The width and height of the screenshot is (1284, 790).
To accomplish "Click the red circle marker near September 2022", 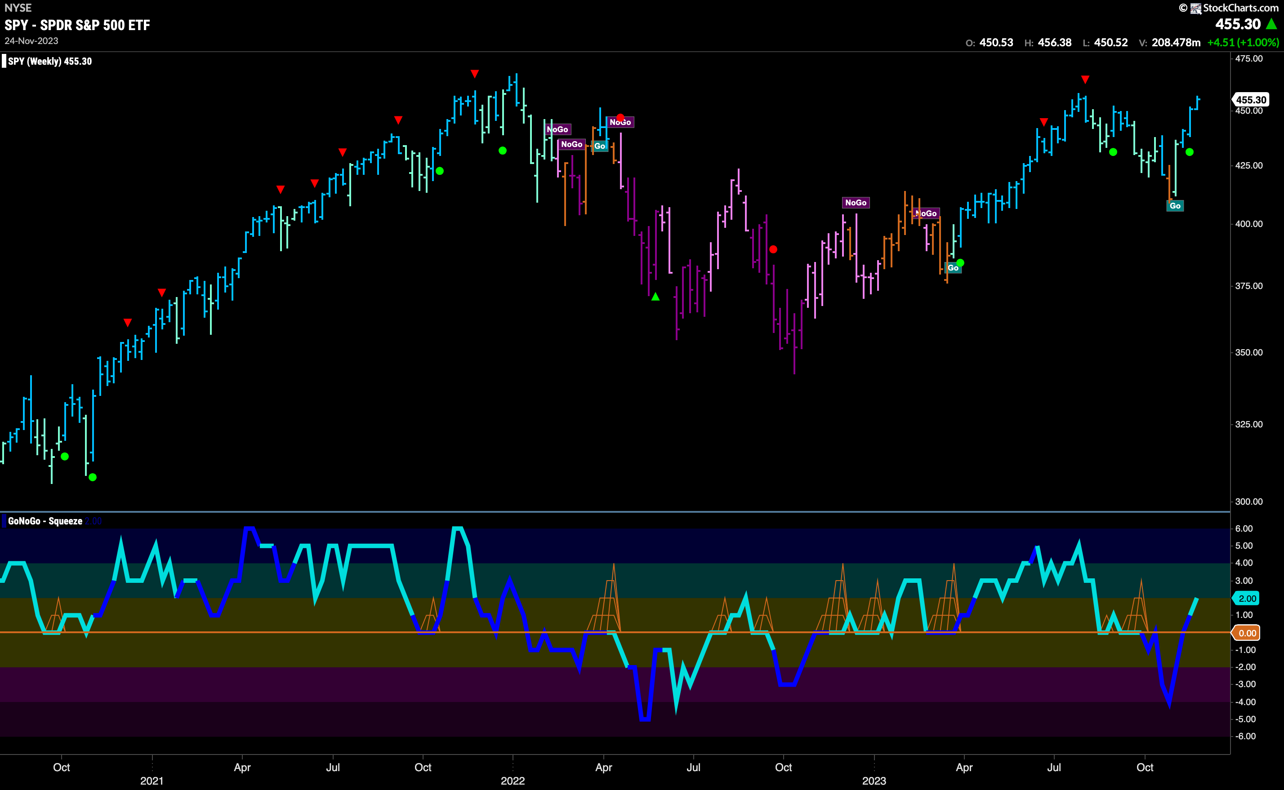I will point(773,250).
